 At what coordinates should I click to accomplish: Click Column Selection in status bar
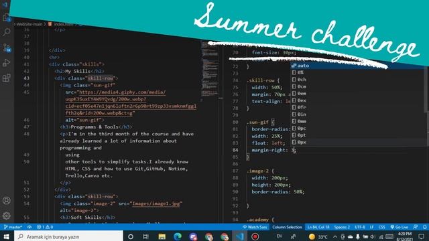tap(287, 227)
